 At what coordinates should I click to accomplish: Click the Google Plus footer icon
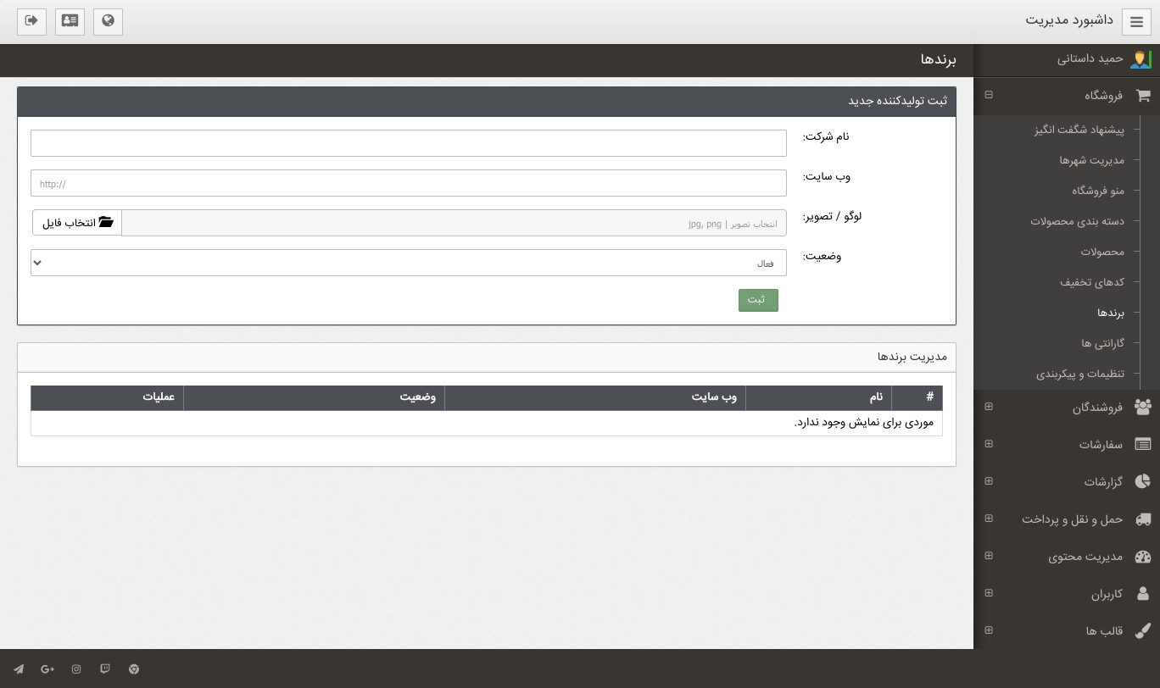tap(47, 669)
